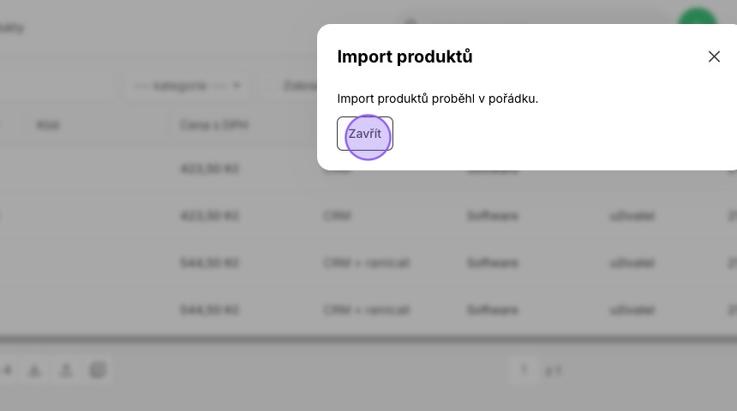Click Software cell in the CRM row
Viewport: 737px width, 411px height.
pyautogui.click(x=493, y=216)
